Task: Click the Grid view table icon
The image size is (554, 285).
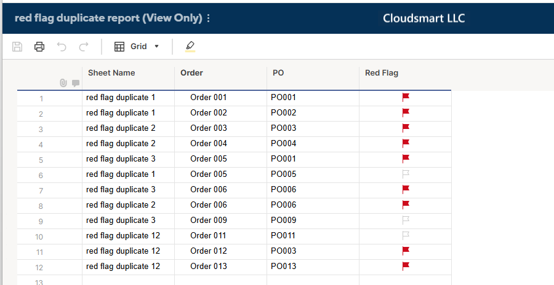Action: [119, 47]
